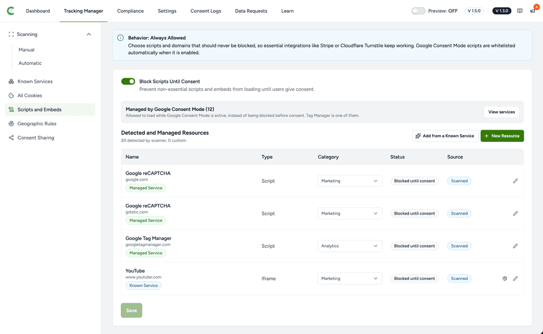
Task: Click the All Cookies cookie icon
Action: (11, 96)
